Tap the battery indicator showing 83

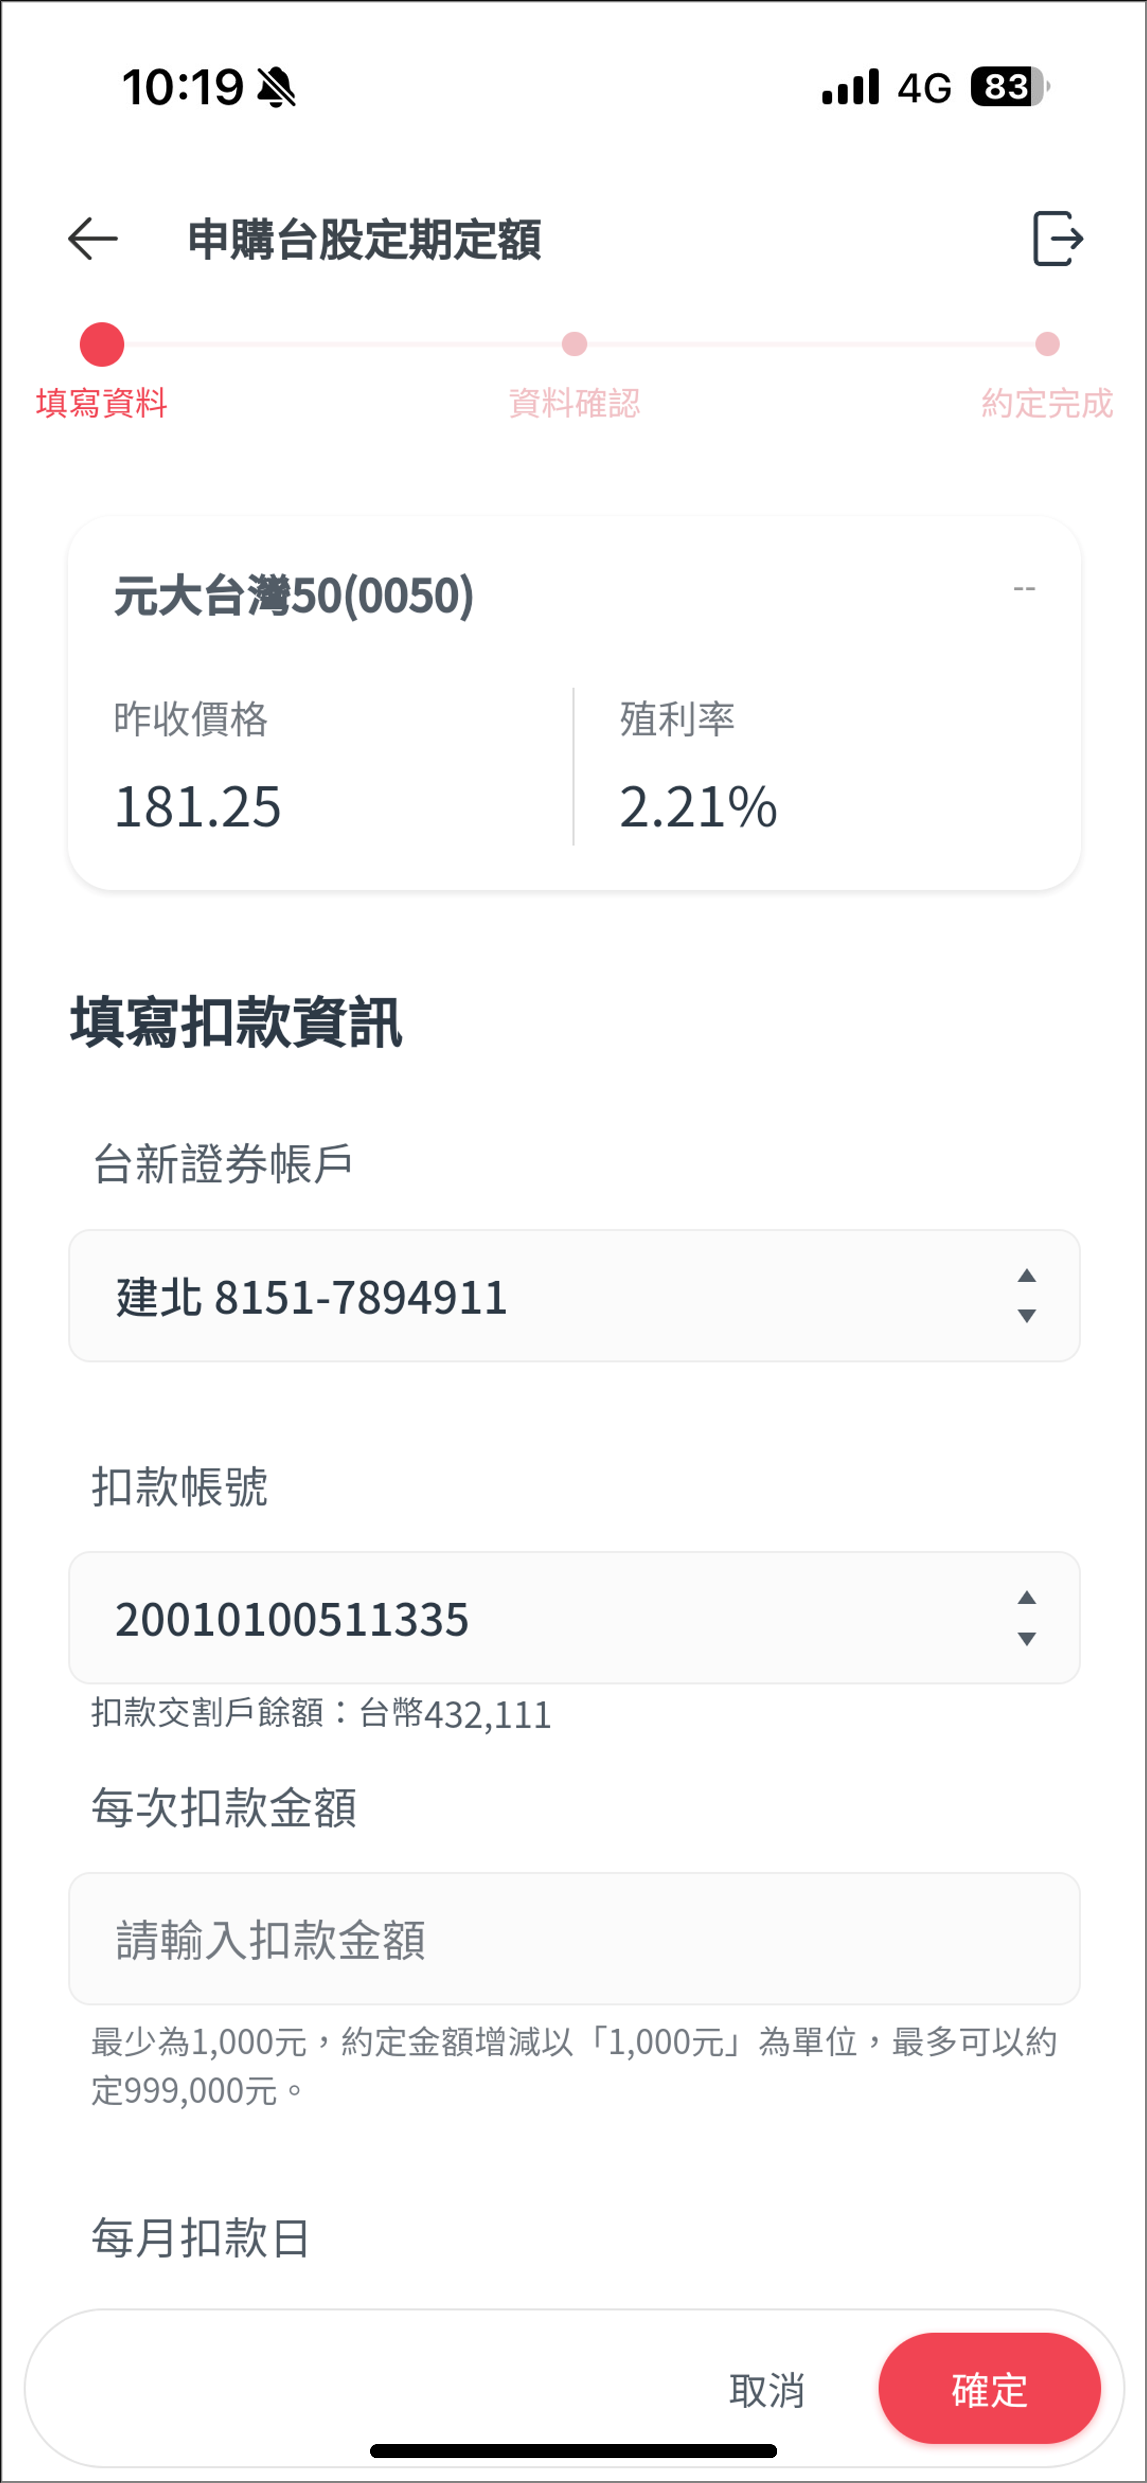click(1008, 87)
